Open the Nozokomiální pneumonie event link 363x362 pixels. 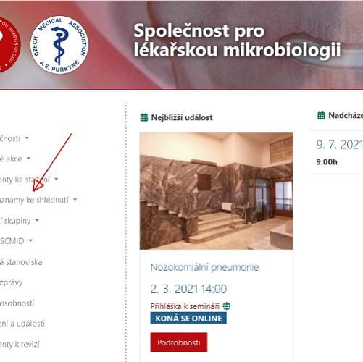click(x=204, y=267)
